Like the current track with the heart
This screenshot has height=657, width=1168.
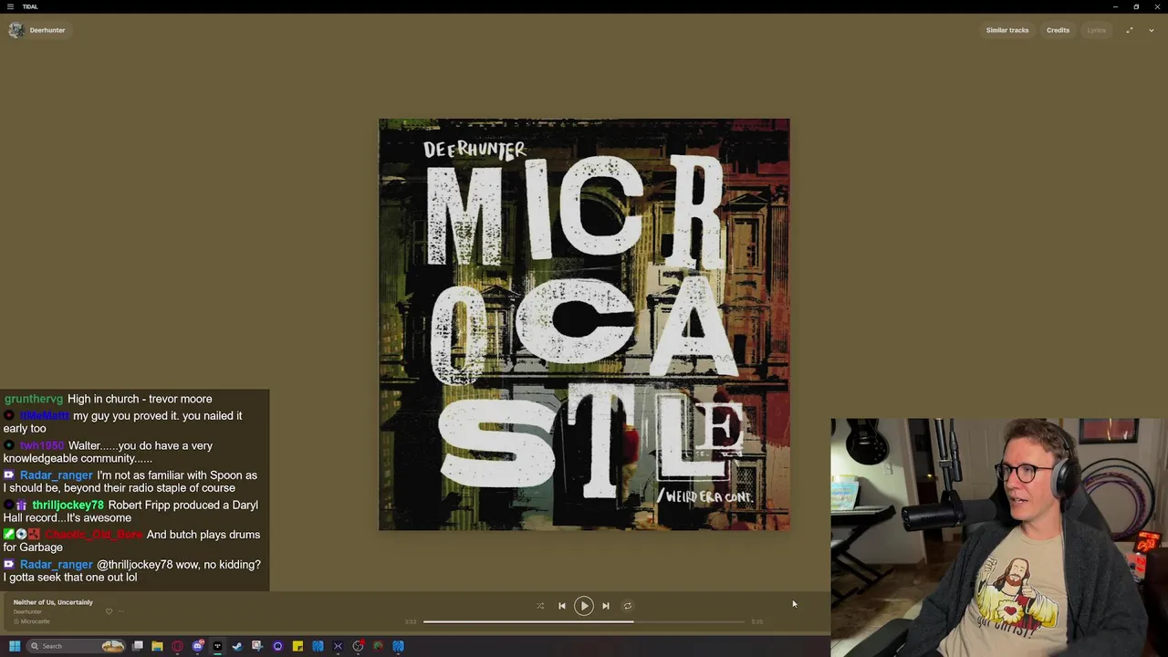coord(109,611)
